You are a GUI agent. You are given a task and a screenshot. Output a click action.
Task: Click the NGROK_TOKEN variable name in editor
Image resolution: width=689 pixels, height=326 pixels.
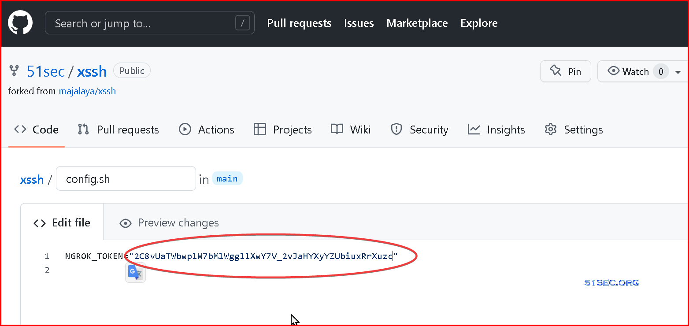(95, 256)
